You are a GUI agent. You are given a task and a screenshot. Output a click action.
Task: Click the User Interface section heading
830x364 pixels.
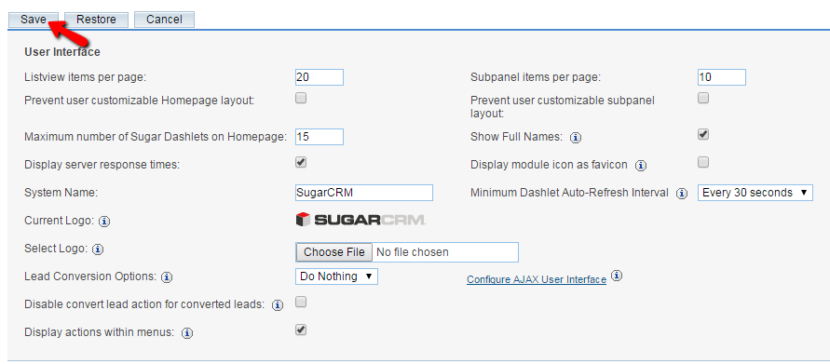[62, 52]
